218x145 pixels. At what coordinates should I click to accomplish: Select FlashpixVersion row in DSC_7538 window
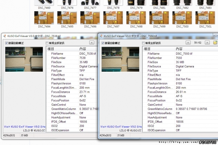click(72, 84)
